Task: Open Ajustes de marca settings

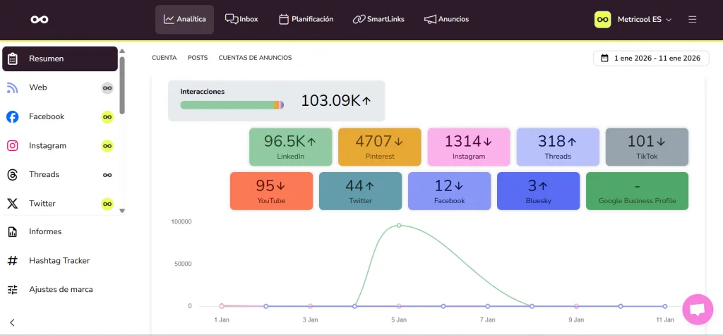Action: (x=60, y=290)
